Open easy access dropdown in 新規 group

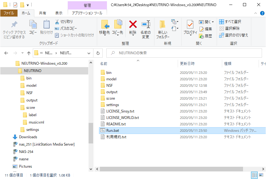tap(175, 28)
